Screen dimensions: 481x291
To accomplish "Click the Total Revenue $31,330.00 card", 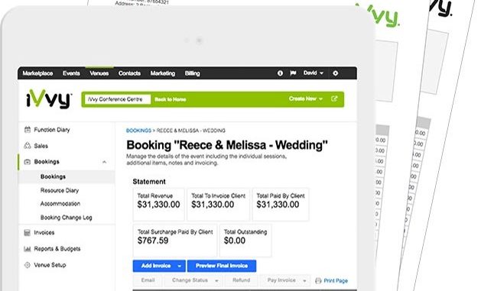I will pos(158,205).
